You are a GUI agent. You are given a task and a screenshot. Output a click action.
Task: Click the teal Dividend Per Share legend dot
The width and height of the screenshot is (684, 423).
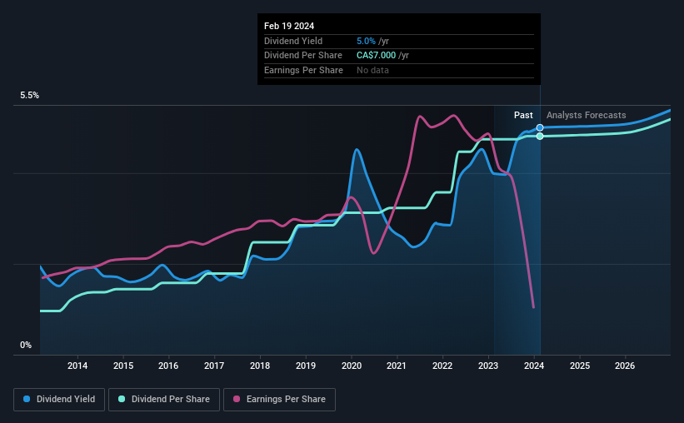pos(122,400)
